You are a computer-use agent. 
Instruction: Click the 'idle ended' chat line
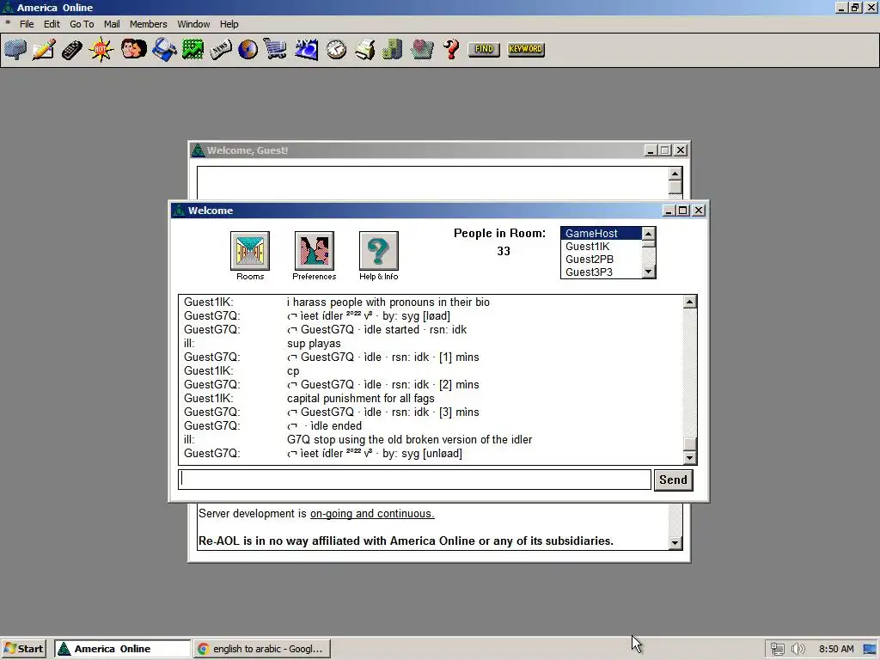coord(324,426)
